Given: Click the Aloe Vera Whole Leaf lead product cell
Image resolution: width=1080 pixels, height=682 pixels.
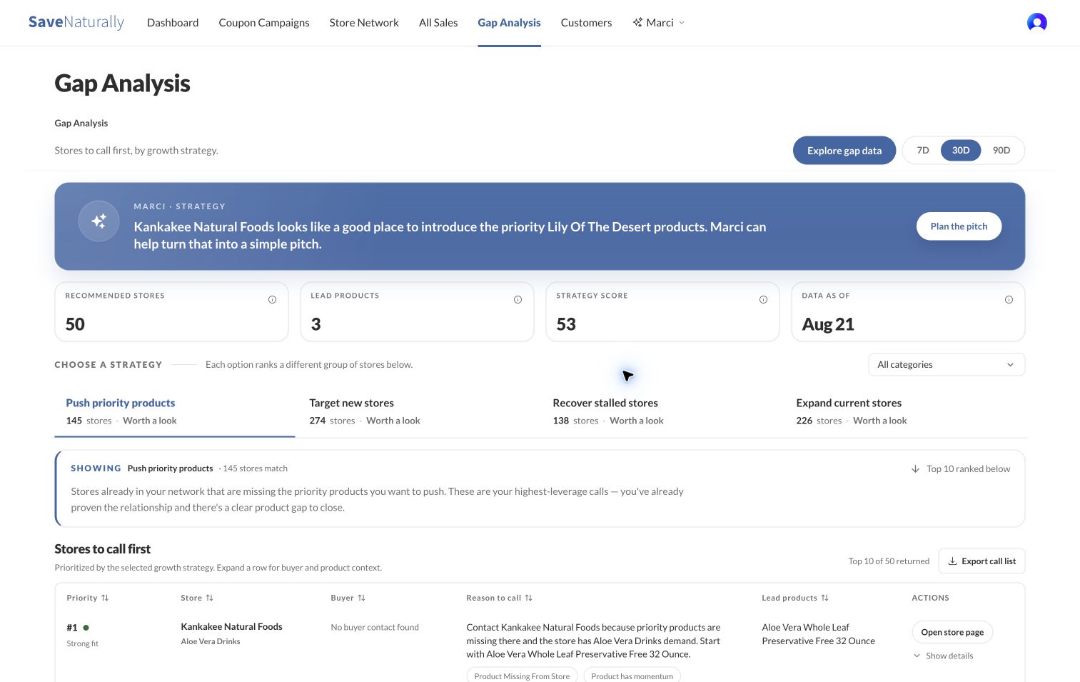Looking at the screenshot, I should [x=818, y=634].
